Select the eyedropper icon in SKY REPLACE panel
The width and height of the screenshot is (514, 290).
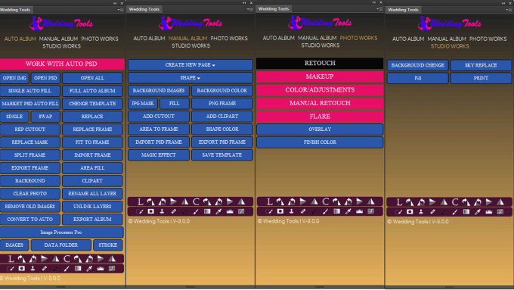pyautogui.click(x=478, y=212)
